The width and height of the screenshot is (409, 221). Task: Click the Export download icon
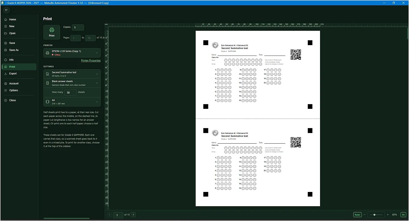coord(6,74)
